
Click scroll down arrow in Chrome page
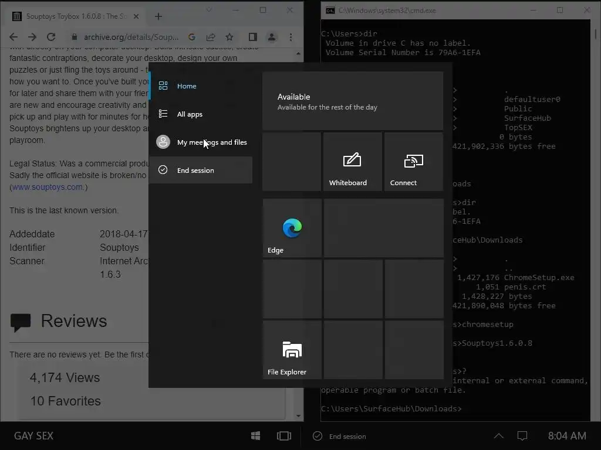[x=298, y=416]
